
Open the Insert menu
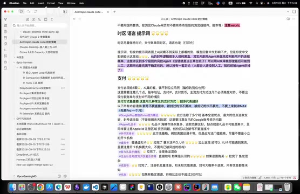(x=40, y=3)
